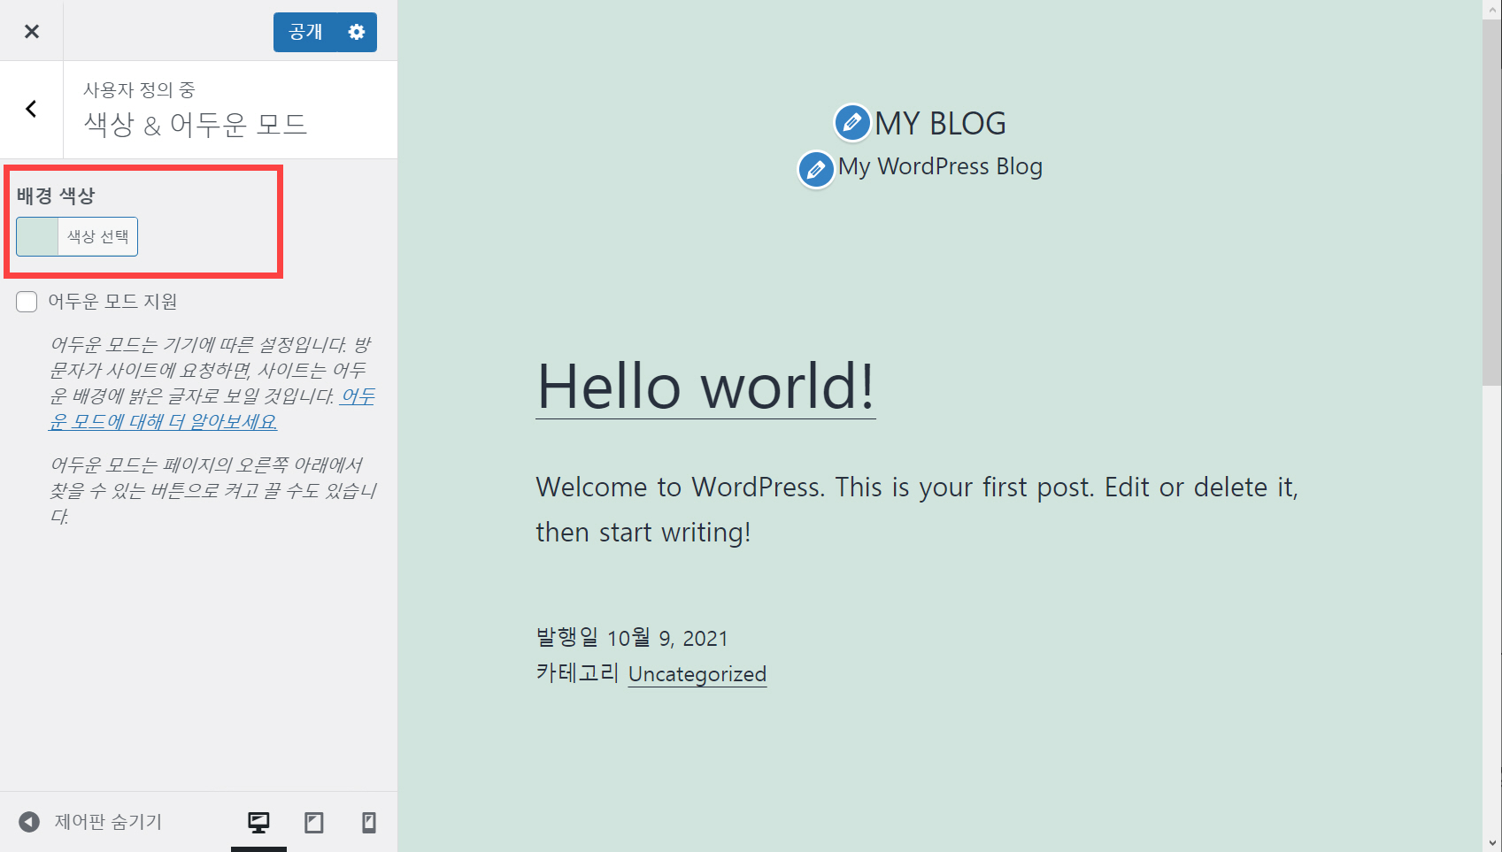Click the MY BLOG site title
The width and height of the screenshot is (1502, 852).
point(940,124)
